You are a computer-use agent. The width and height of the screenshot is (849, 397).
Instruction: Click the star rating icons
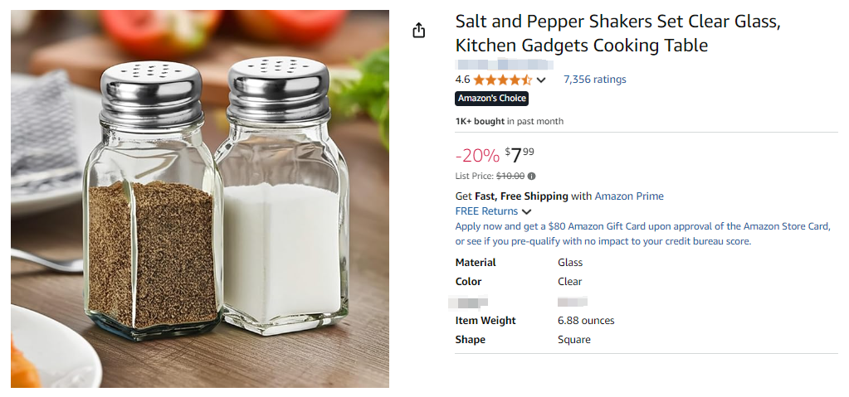click(x=502, y=80)
